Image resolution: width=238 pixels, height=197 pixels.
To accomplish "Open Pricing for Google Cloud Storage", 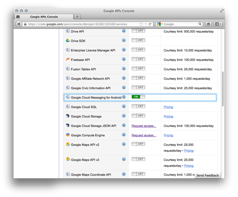I will (x=168, y=116).
